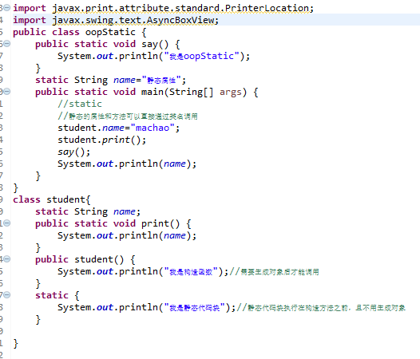
Task: Click the comment after the static block println
Action: point(321,308)
